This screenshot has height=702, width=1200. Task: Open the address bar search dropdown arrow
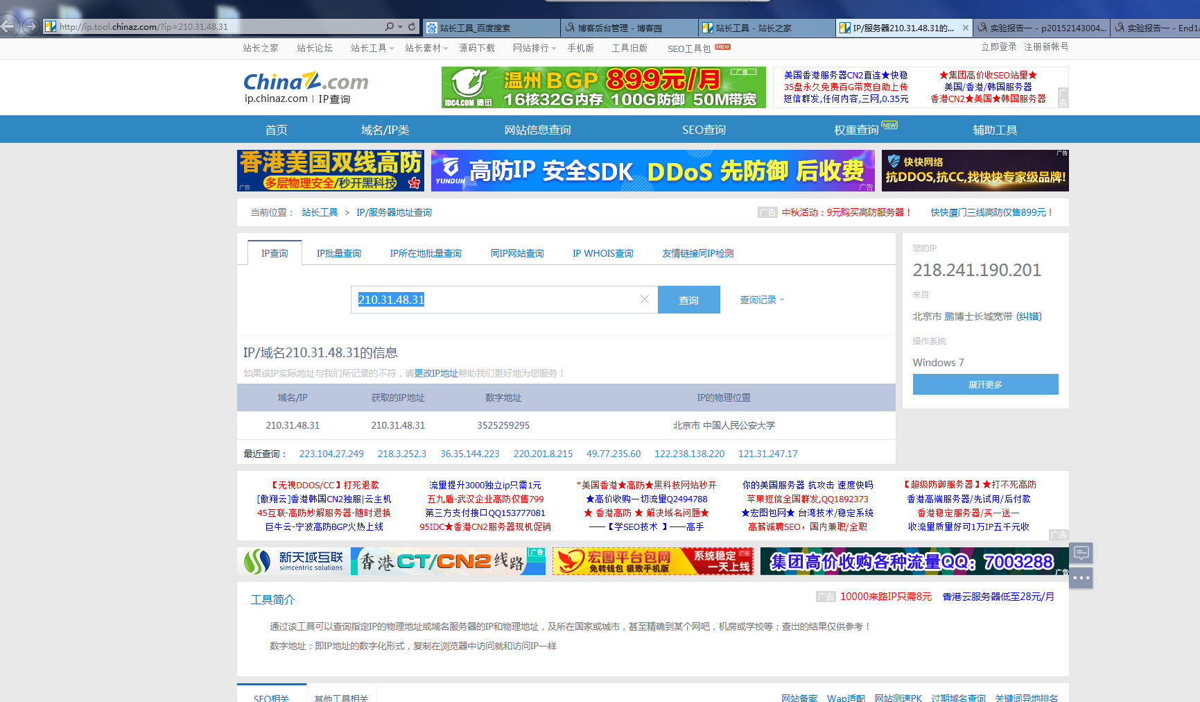coord(400,26)
